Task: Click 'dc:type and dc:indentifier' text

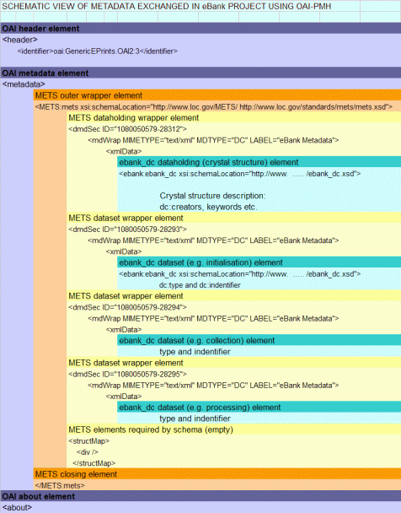Action: click(200, 285)
